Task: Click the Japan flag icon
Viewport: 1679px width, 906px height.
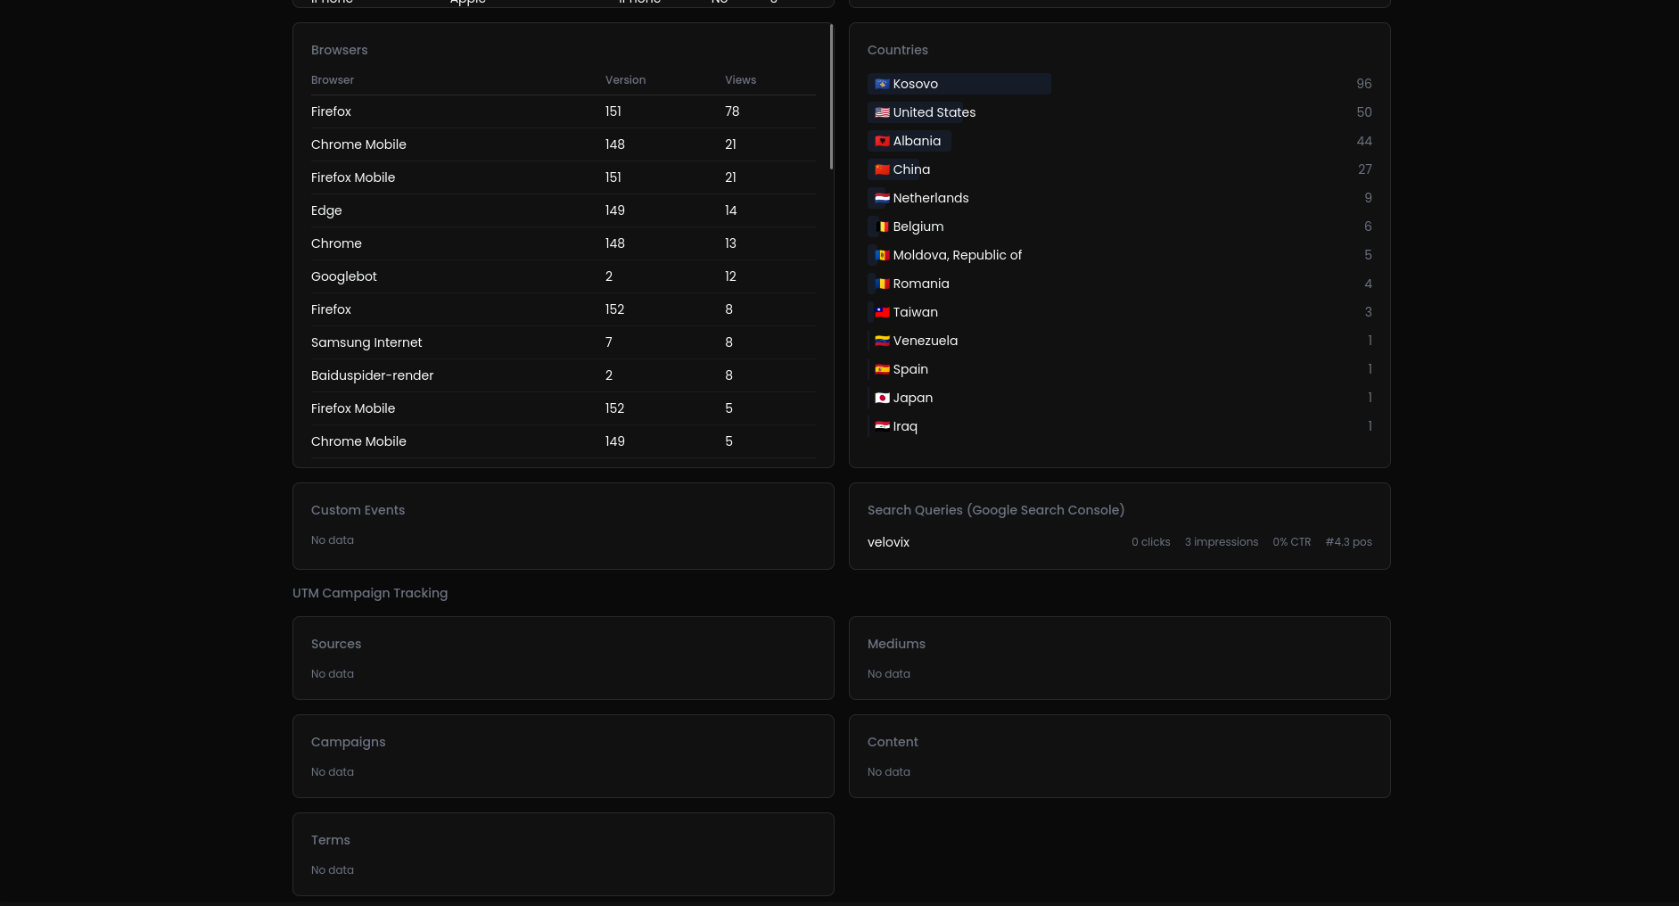Action: 882,398
